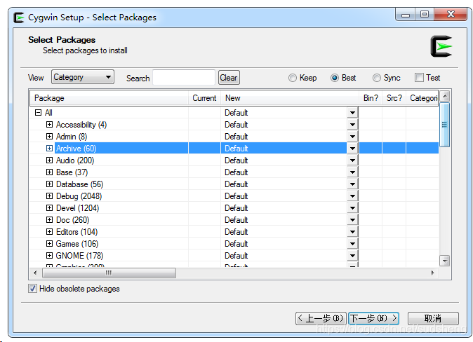Viewport: 473px width, 342px height.
Task: Open New dropdown arrow for Audio row
Action: 352,160
